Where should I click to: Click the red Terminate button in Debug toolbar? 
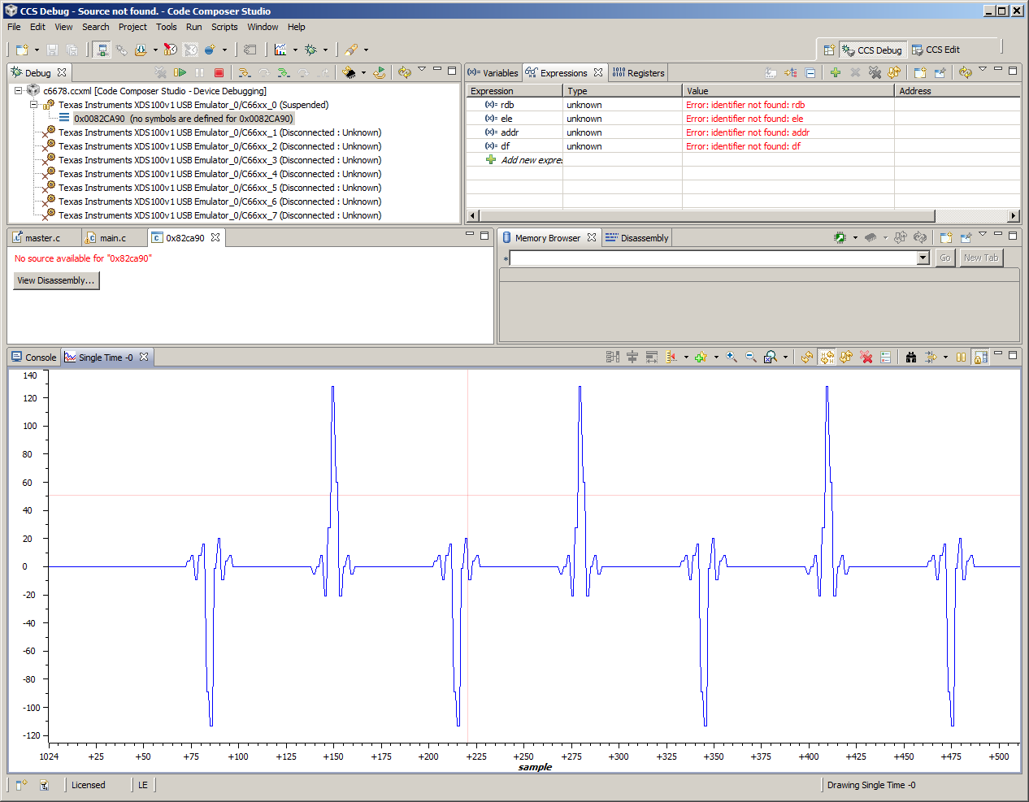[219, 73]
